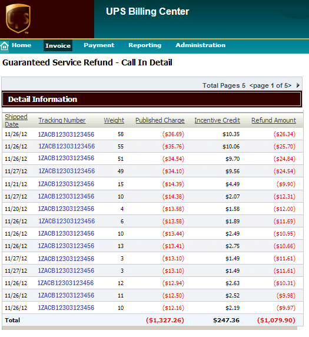Sort by Tracking Number column header
Viewport: 309px width, 337px height.
click(62, 120)
